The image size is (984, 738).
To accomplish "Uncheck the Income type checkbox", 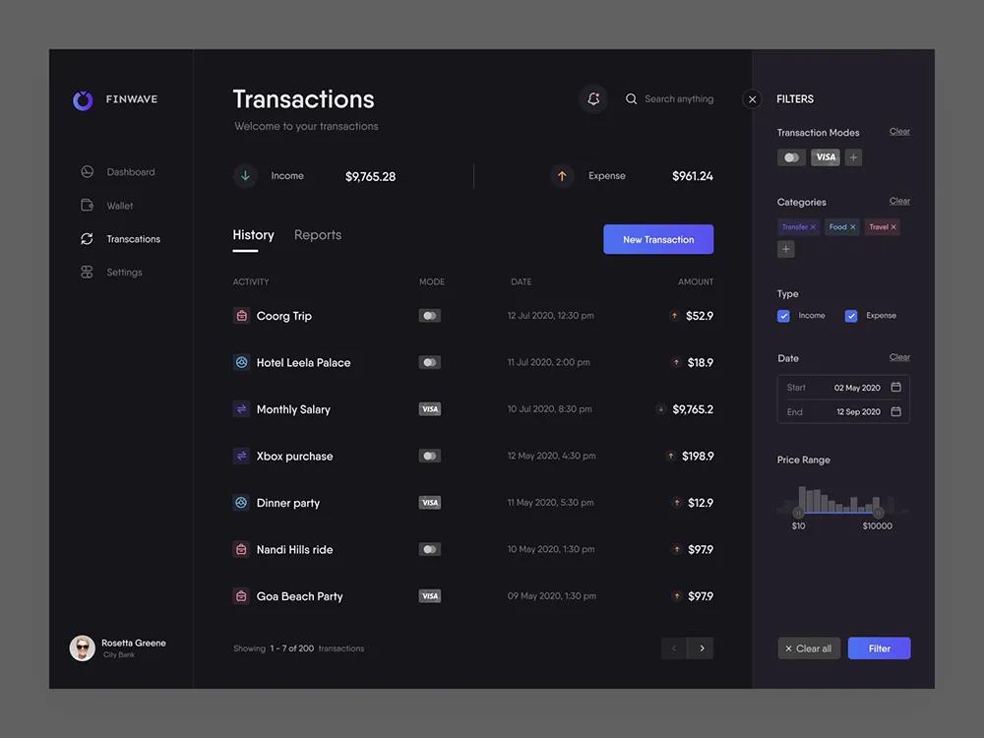I will pyautogui.click(x=783, y=316).
